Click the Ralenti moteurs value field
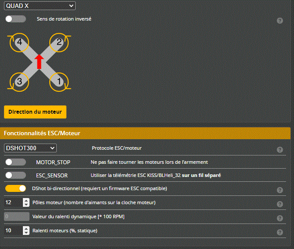This screenshot has width=294, height=249. point(12,231)
